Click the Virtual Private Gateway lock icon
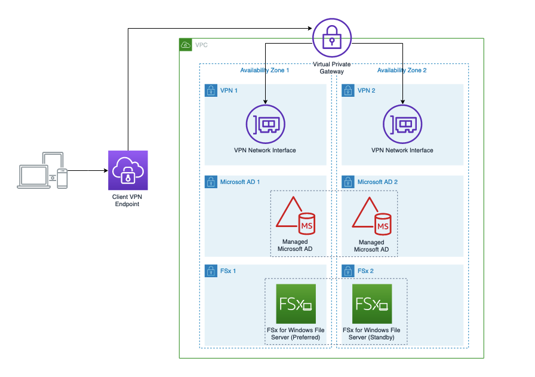This screenshot has height=377, width=535. (x=331, y=38)
